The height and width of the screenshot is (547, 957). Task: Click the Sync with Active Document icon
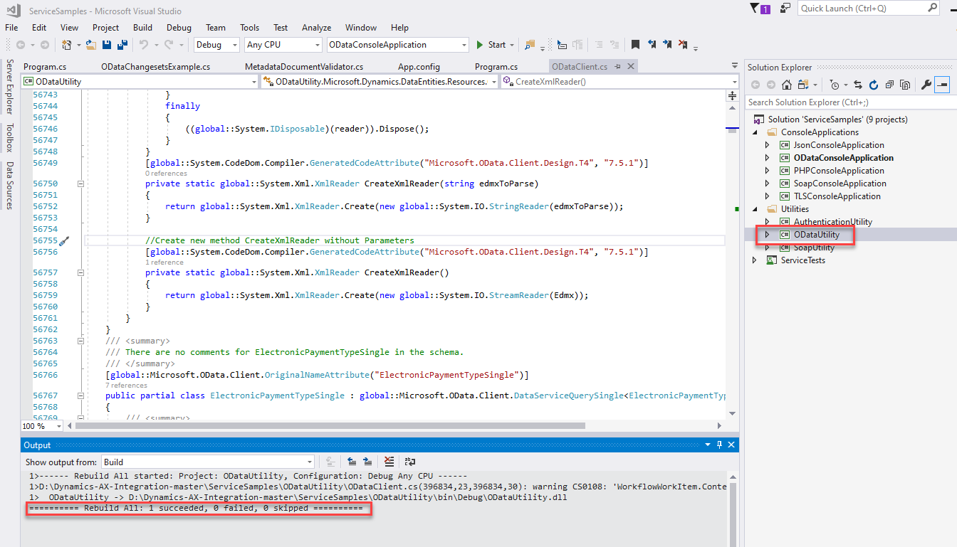[858, 85]
